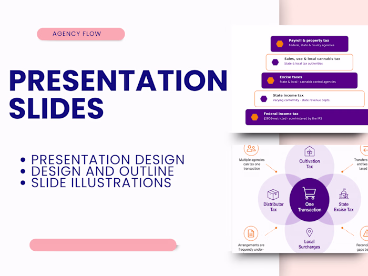The width and height of the screenshot is (368, 276).
Task: Click 'Federal, state & county agencies' subtitle
Action: [x=311, y=45]
